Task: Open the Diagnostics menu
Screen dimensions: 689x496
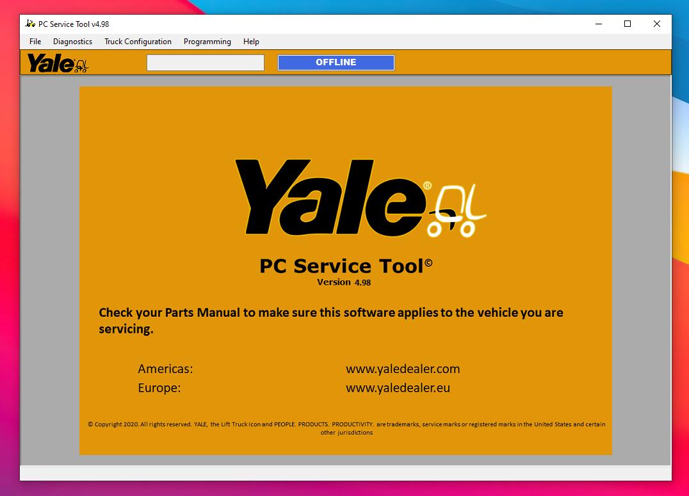Action: coord(72,42)
